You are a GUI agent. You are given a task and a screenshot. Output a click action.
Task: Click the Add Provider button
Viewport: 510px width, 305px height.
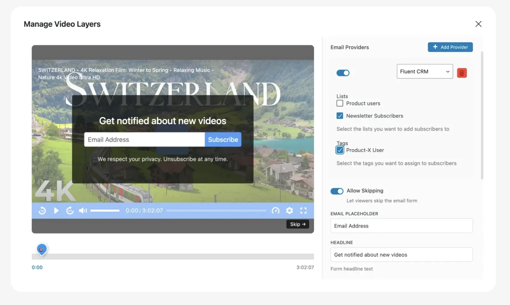point(450,47)
